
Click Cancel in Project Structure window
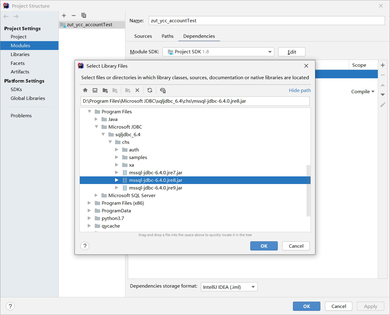(339, 306)
